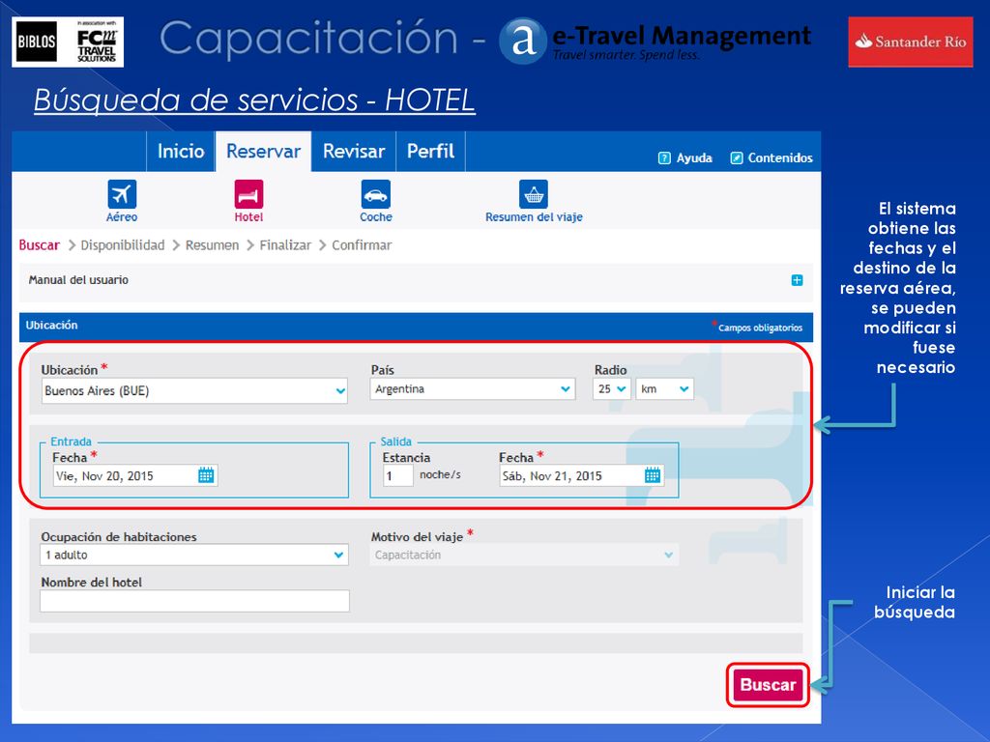Click the Resumen breadcrumb step
Screen dimensions: 990x742
(x=212, y=244)
